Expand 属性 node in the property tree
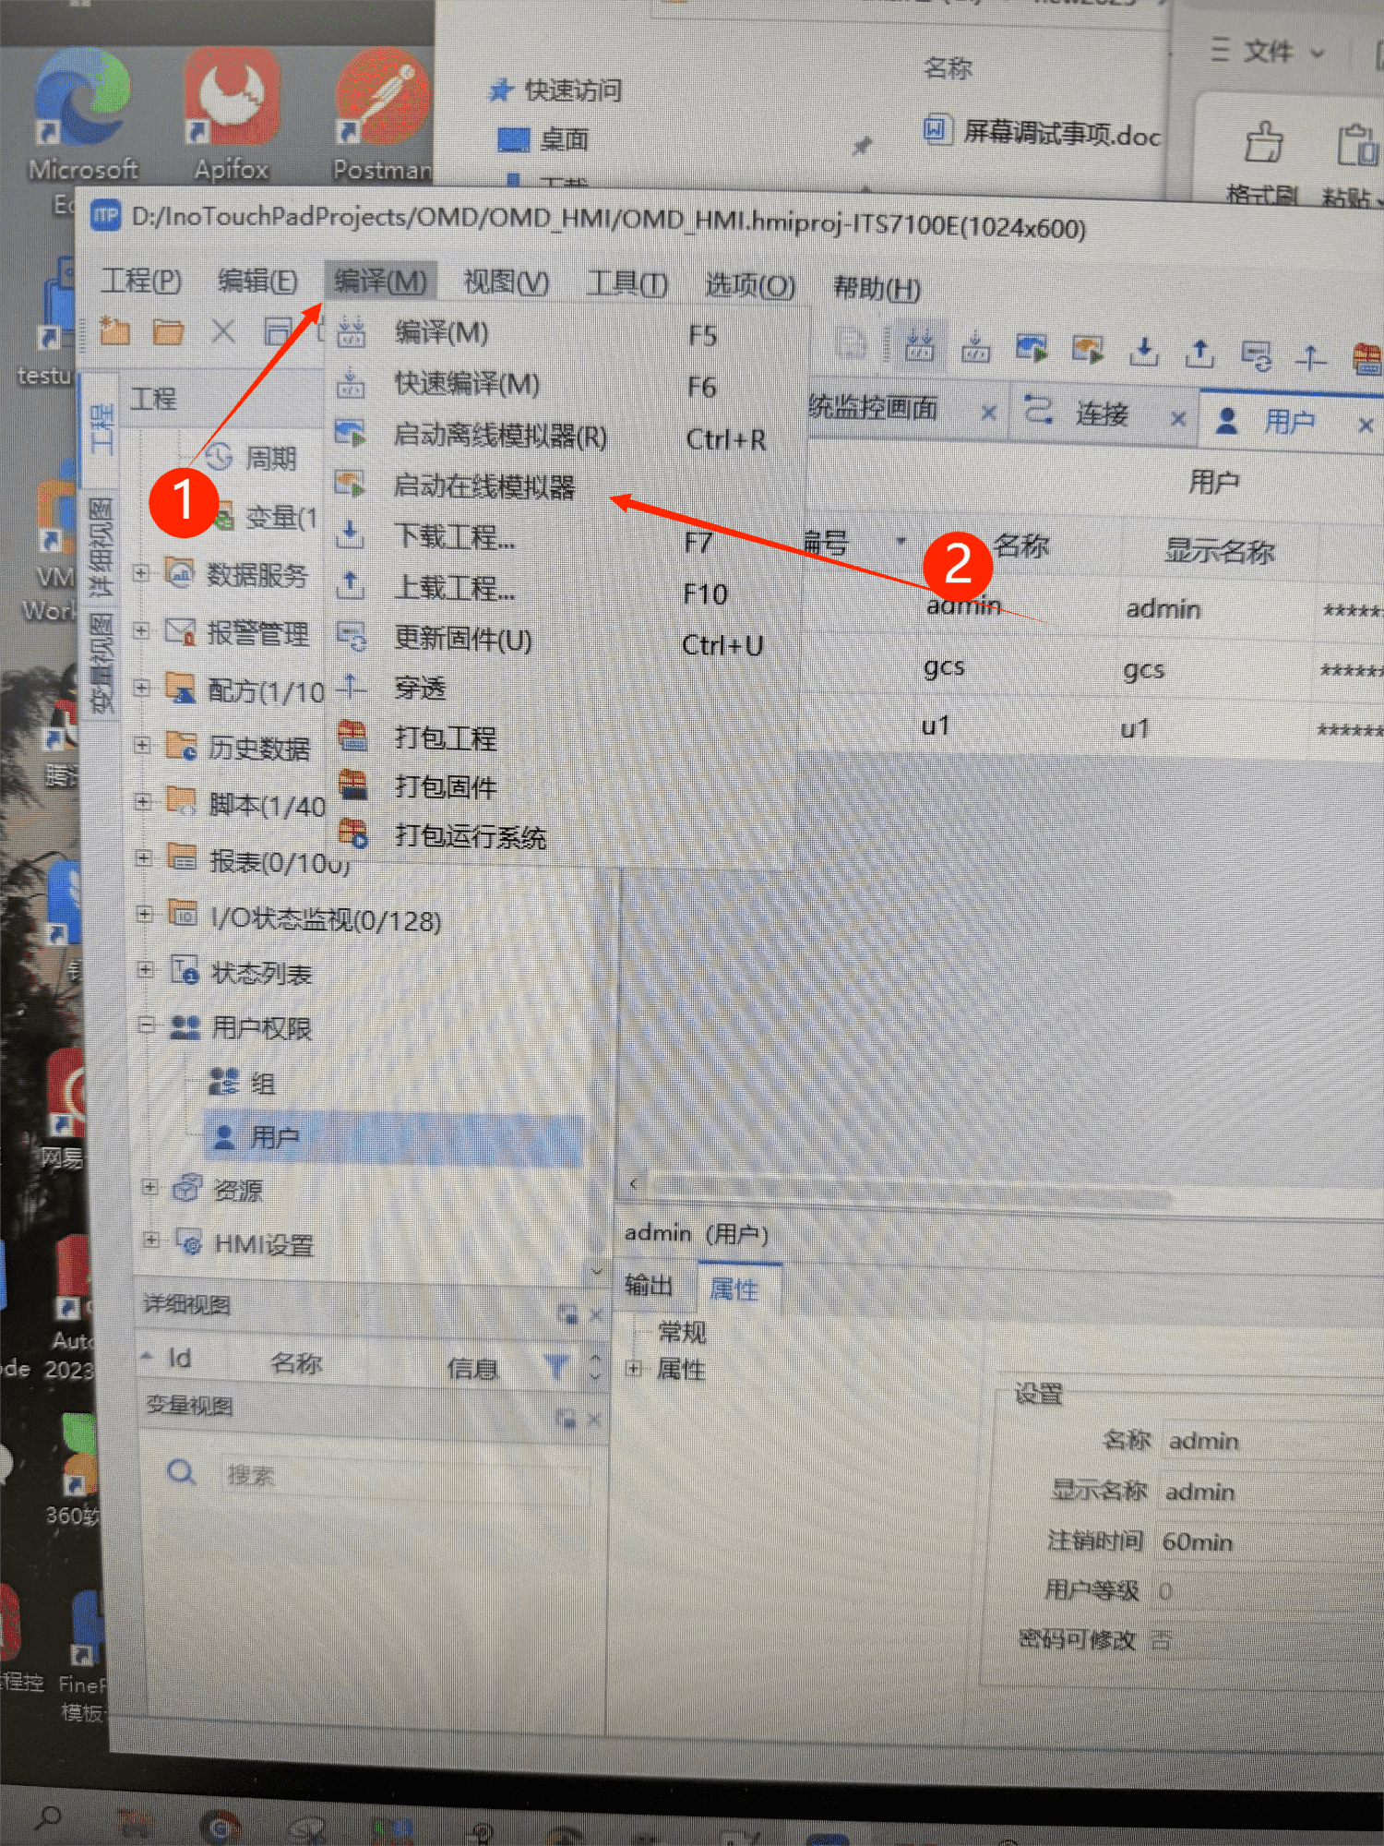 633,1368
